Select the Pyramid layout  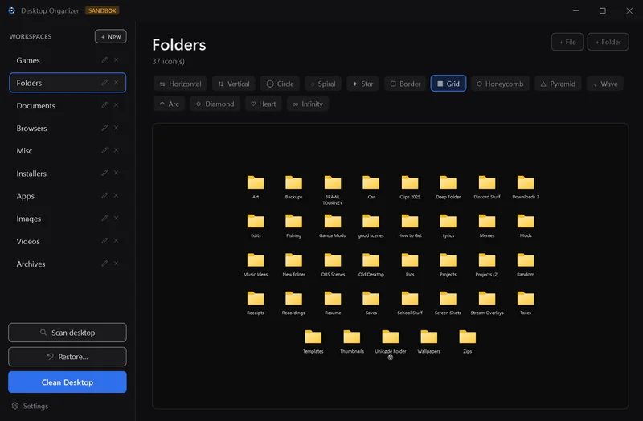558,84
